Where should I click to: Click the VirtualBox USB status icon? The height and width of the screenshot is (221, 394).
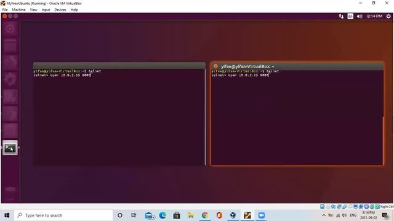pos(345,207)
